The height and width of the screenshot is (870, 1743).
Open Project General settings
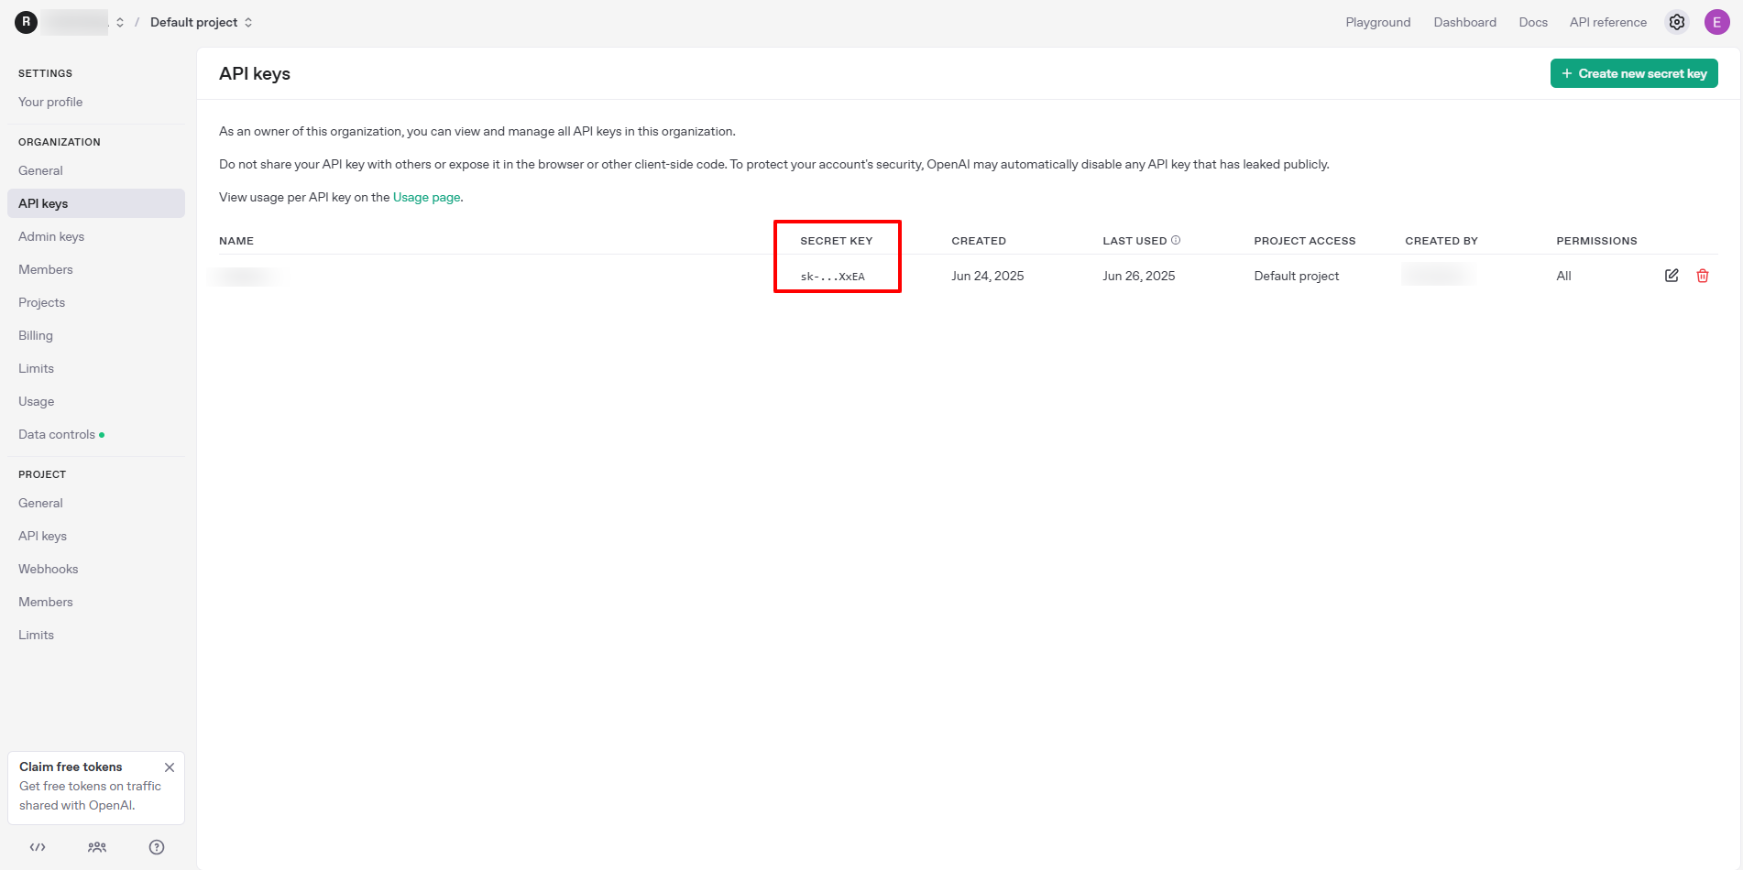coord(96,503)
